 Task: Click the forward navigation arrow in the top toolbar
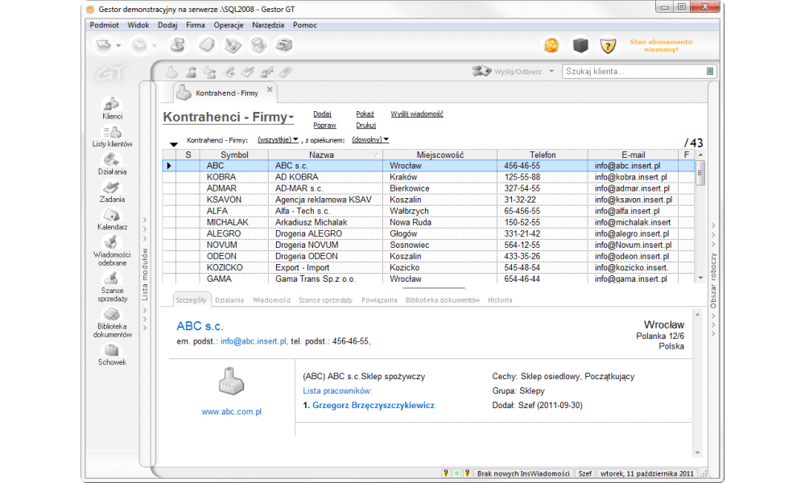pos(139,45)
